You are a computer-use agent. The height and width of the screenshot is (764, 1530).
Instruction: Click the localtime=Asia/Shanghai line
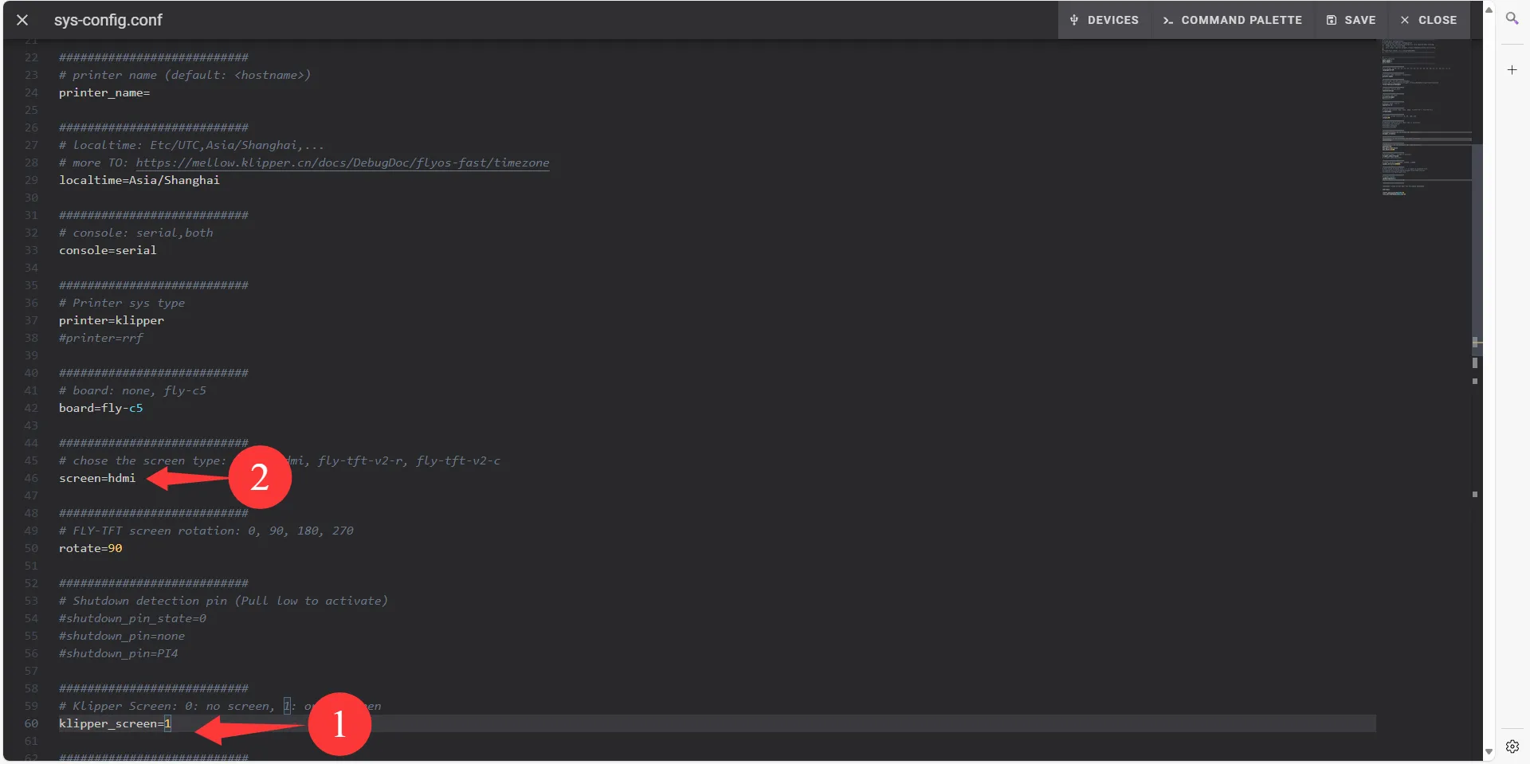pos(139,180)
